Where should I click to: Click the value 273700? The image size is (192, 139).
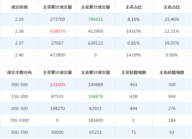point(58,19)
